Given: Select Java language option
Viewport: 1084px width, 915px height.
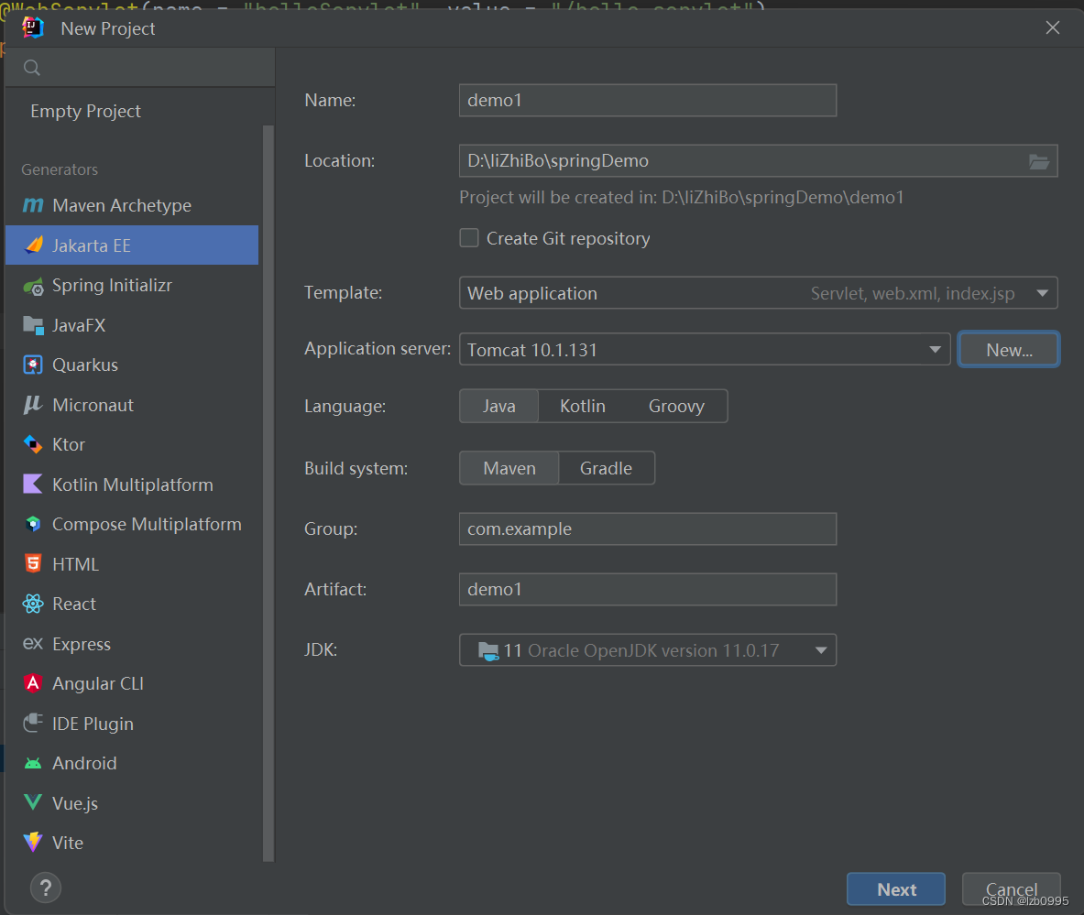Looking at the screenshot, I should pyautogui.click(x=499, y=407).
